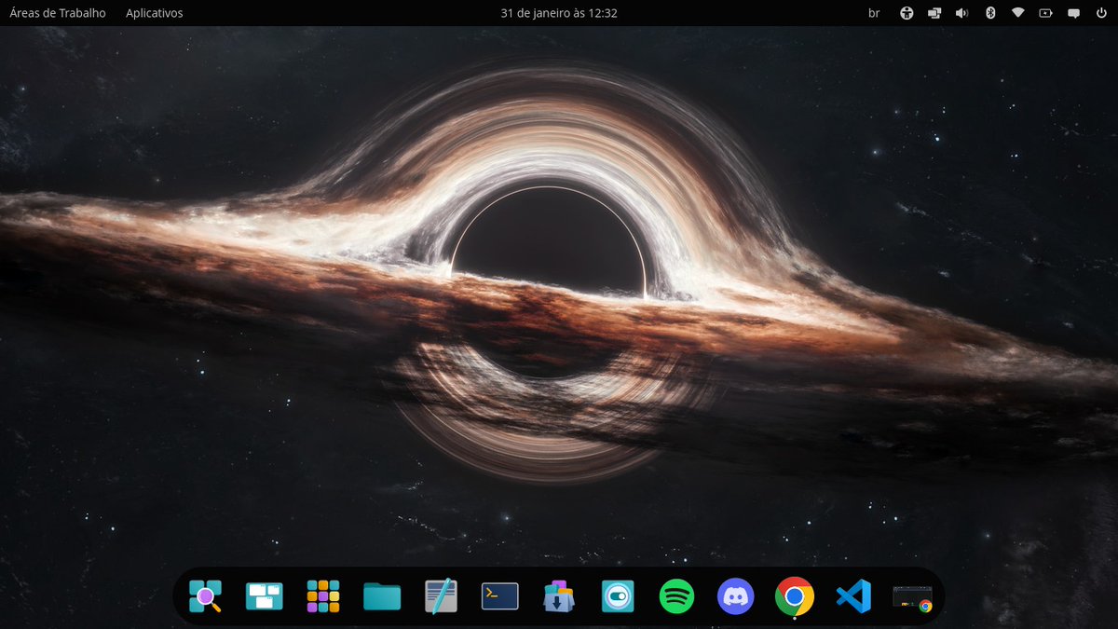Open the sound volume indicator
The width and height of the screenshot is (1118, 629).
click(x=961, y=13)
